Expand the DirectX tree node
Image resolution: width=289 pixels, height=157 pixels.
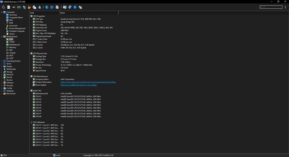pyautogui.click(x=2, y=77)
